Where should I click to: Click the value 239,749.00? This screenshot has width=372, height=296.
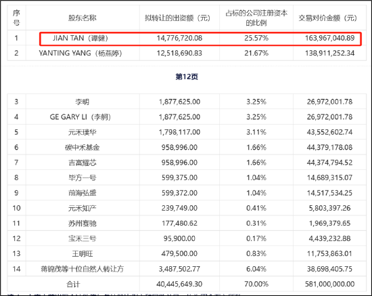point(179,208)
